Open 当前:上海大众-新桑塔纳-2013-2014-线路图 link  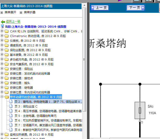(x=36, y=27)
